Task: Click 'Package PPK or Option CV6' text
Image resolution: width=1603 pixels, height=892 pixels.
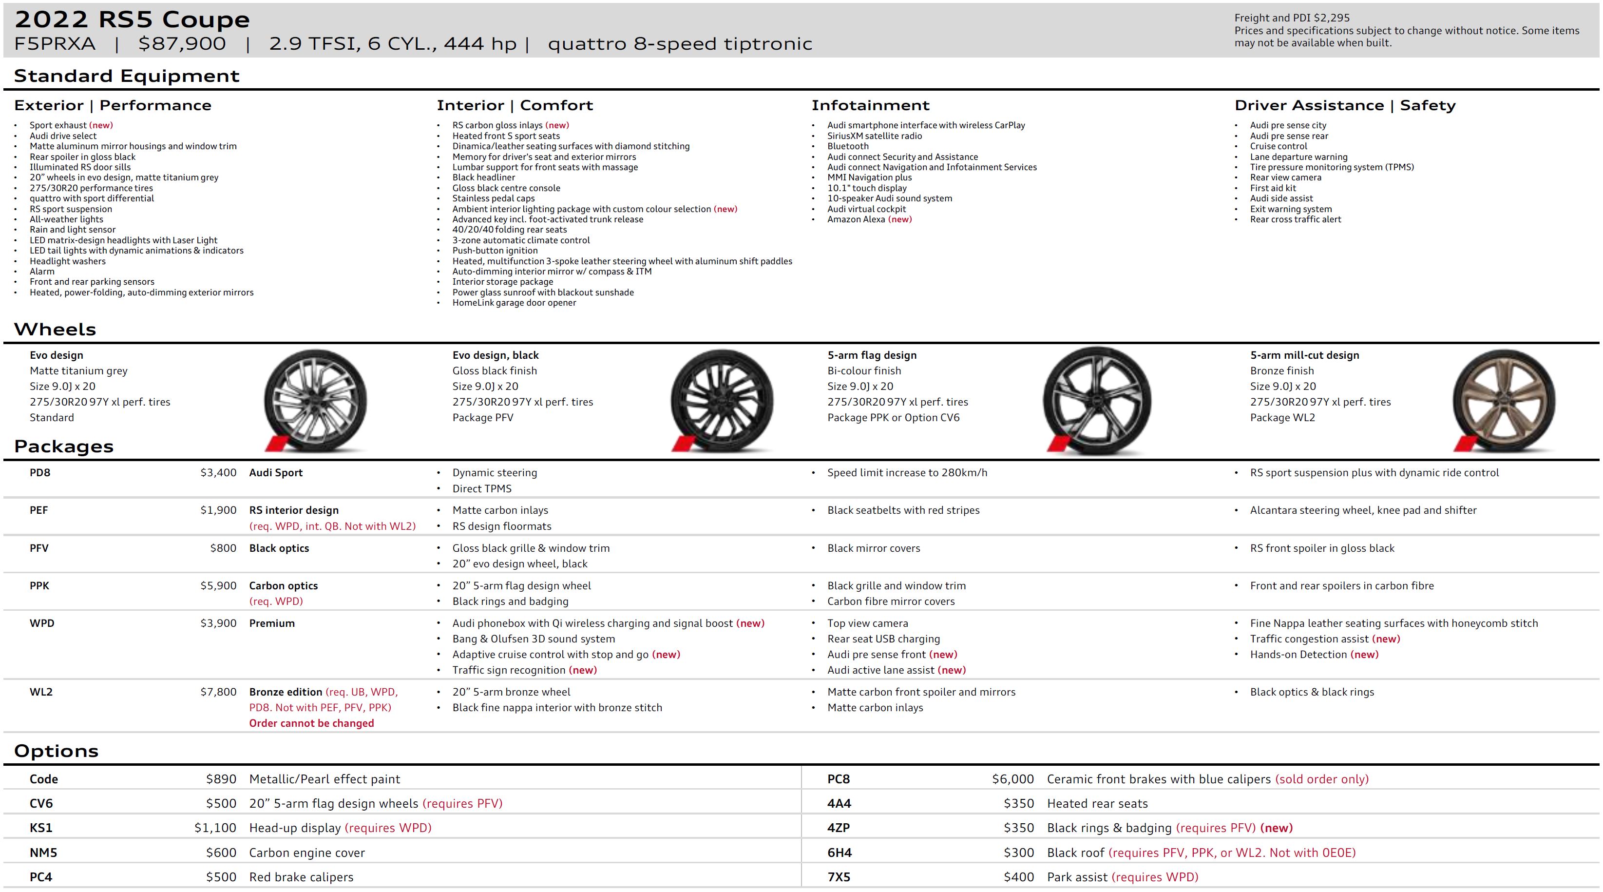Action: point(893,418)
